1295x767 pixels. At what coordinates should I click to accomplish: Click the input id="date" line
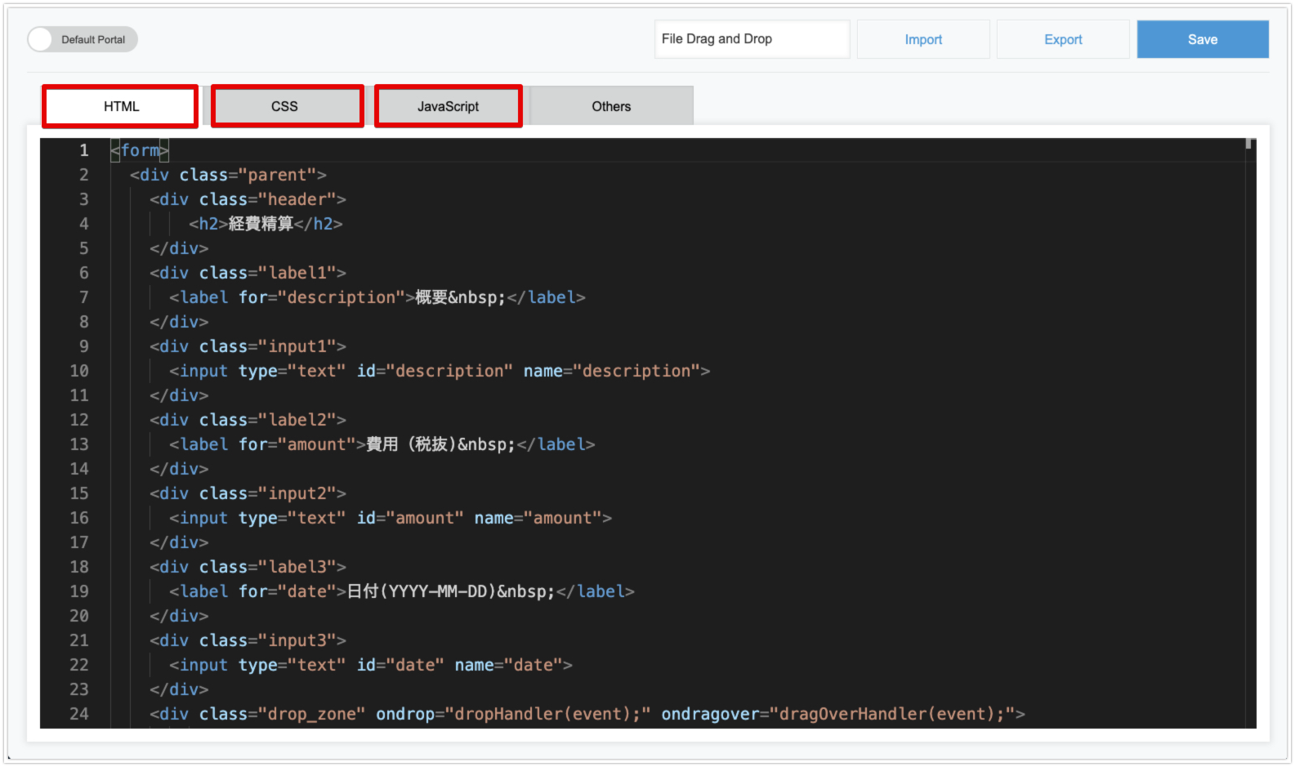[x=371, y=665]
